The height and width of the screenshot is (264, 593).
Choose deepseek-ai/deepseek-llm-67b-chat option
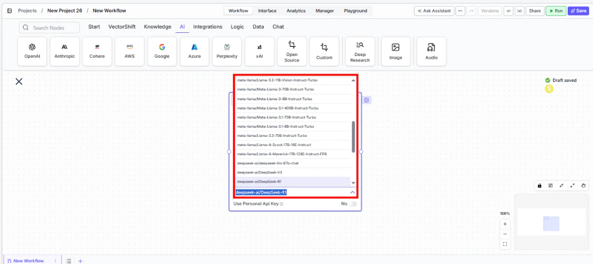[x=293, y=163]
